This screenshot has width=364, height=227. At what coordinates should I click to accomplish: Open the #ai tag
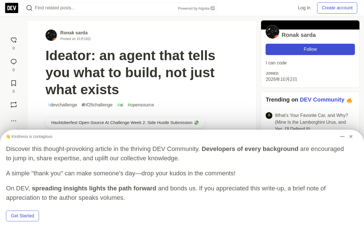pos(120,105)
